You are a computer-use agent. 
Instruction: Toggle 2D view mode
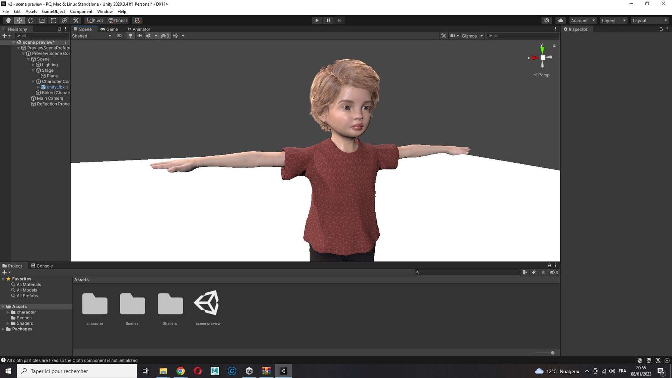(x=119, y=36)
